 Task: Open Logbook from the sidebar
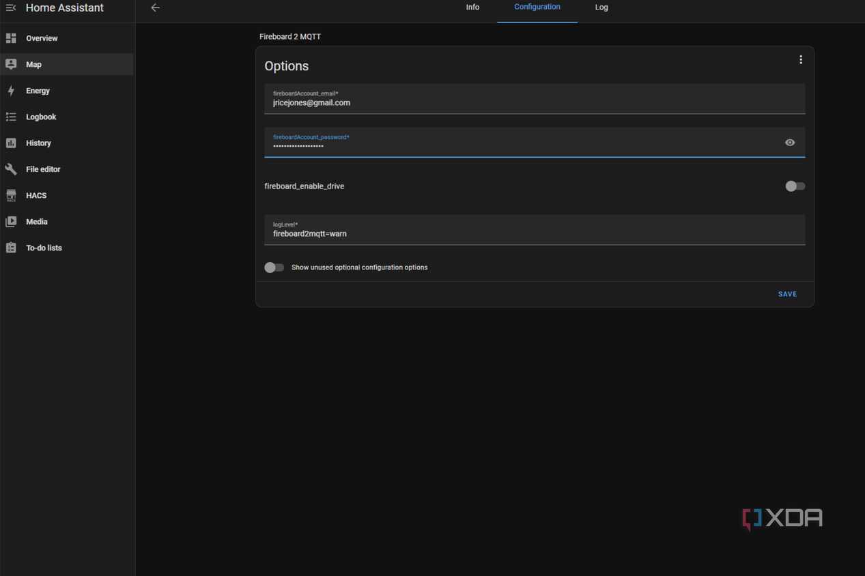click(67, 117)
